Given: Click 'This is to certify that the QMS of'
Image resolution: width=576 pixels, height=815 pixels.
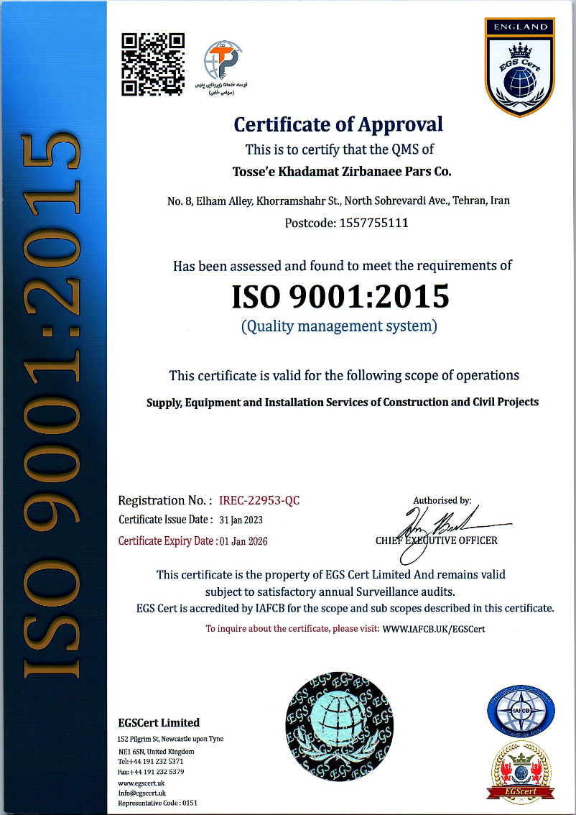Looking at the screenshot, I should coord(339,149).
